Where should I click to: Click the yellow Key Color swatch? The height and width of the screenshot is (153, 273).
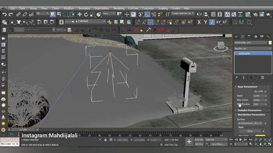260,136
